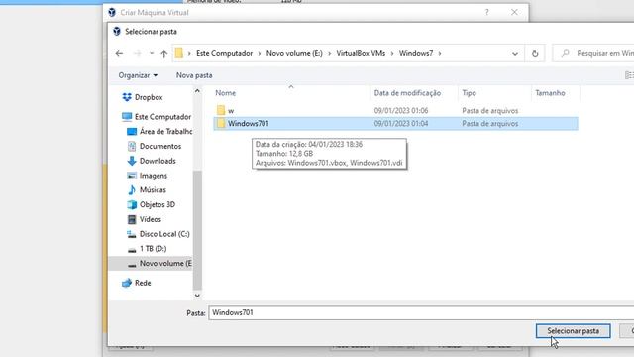634x357 pixels.
Task: Click the Este Computador monitor icon
Action: coord(127,117)
